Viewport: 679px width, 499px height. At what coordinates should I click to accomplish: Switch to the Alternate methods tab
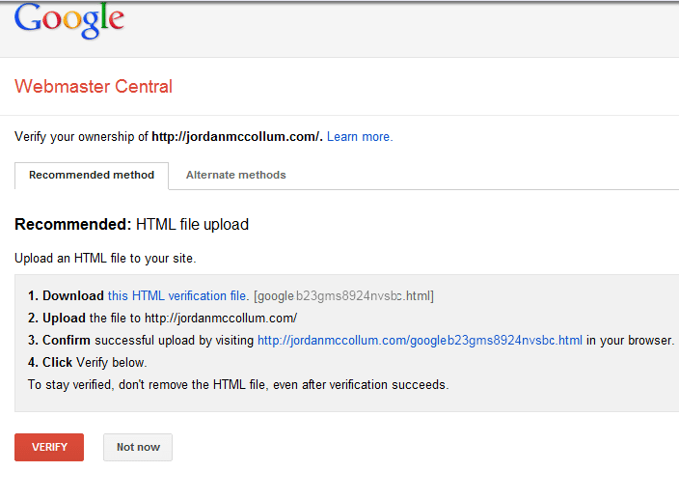[x=236, y=175]
